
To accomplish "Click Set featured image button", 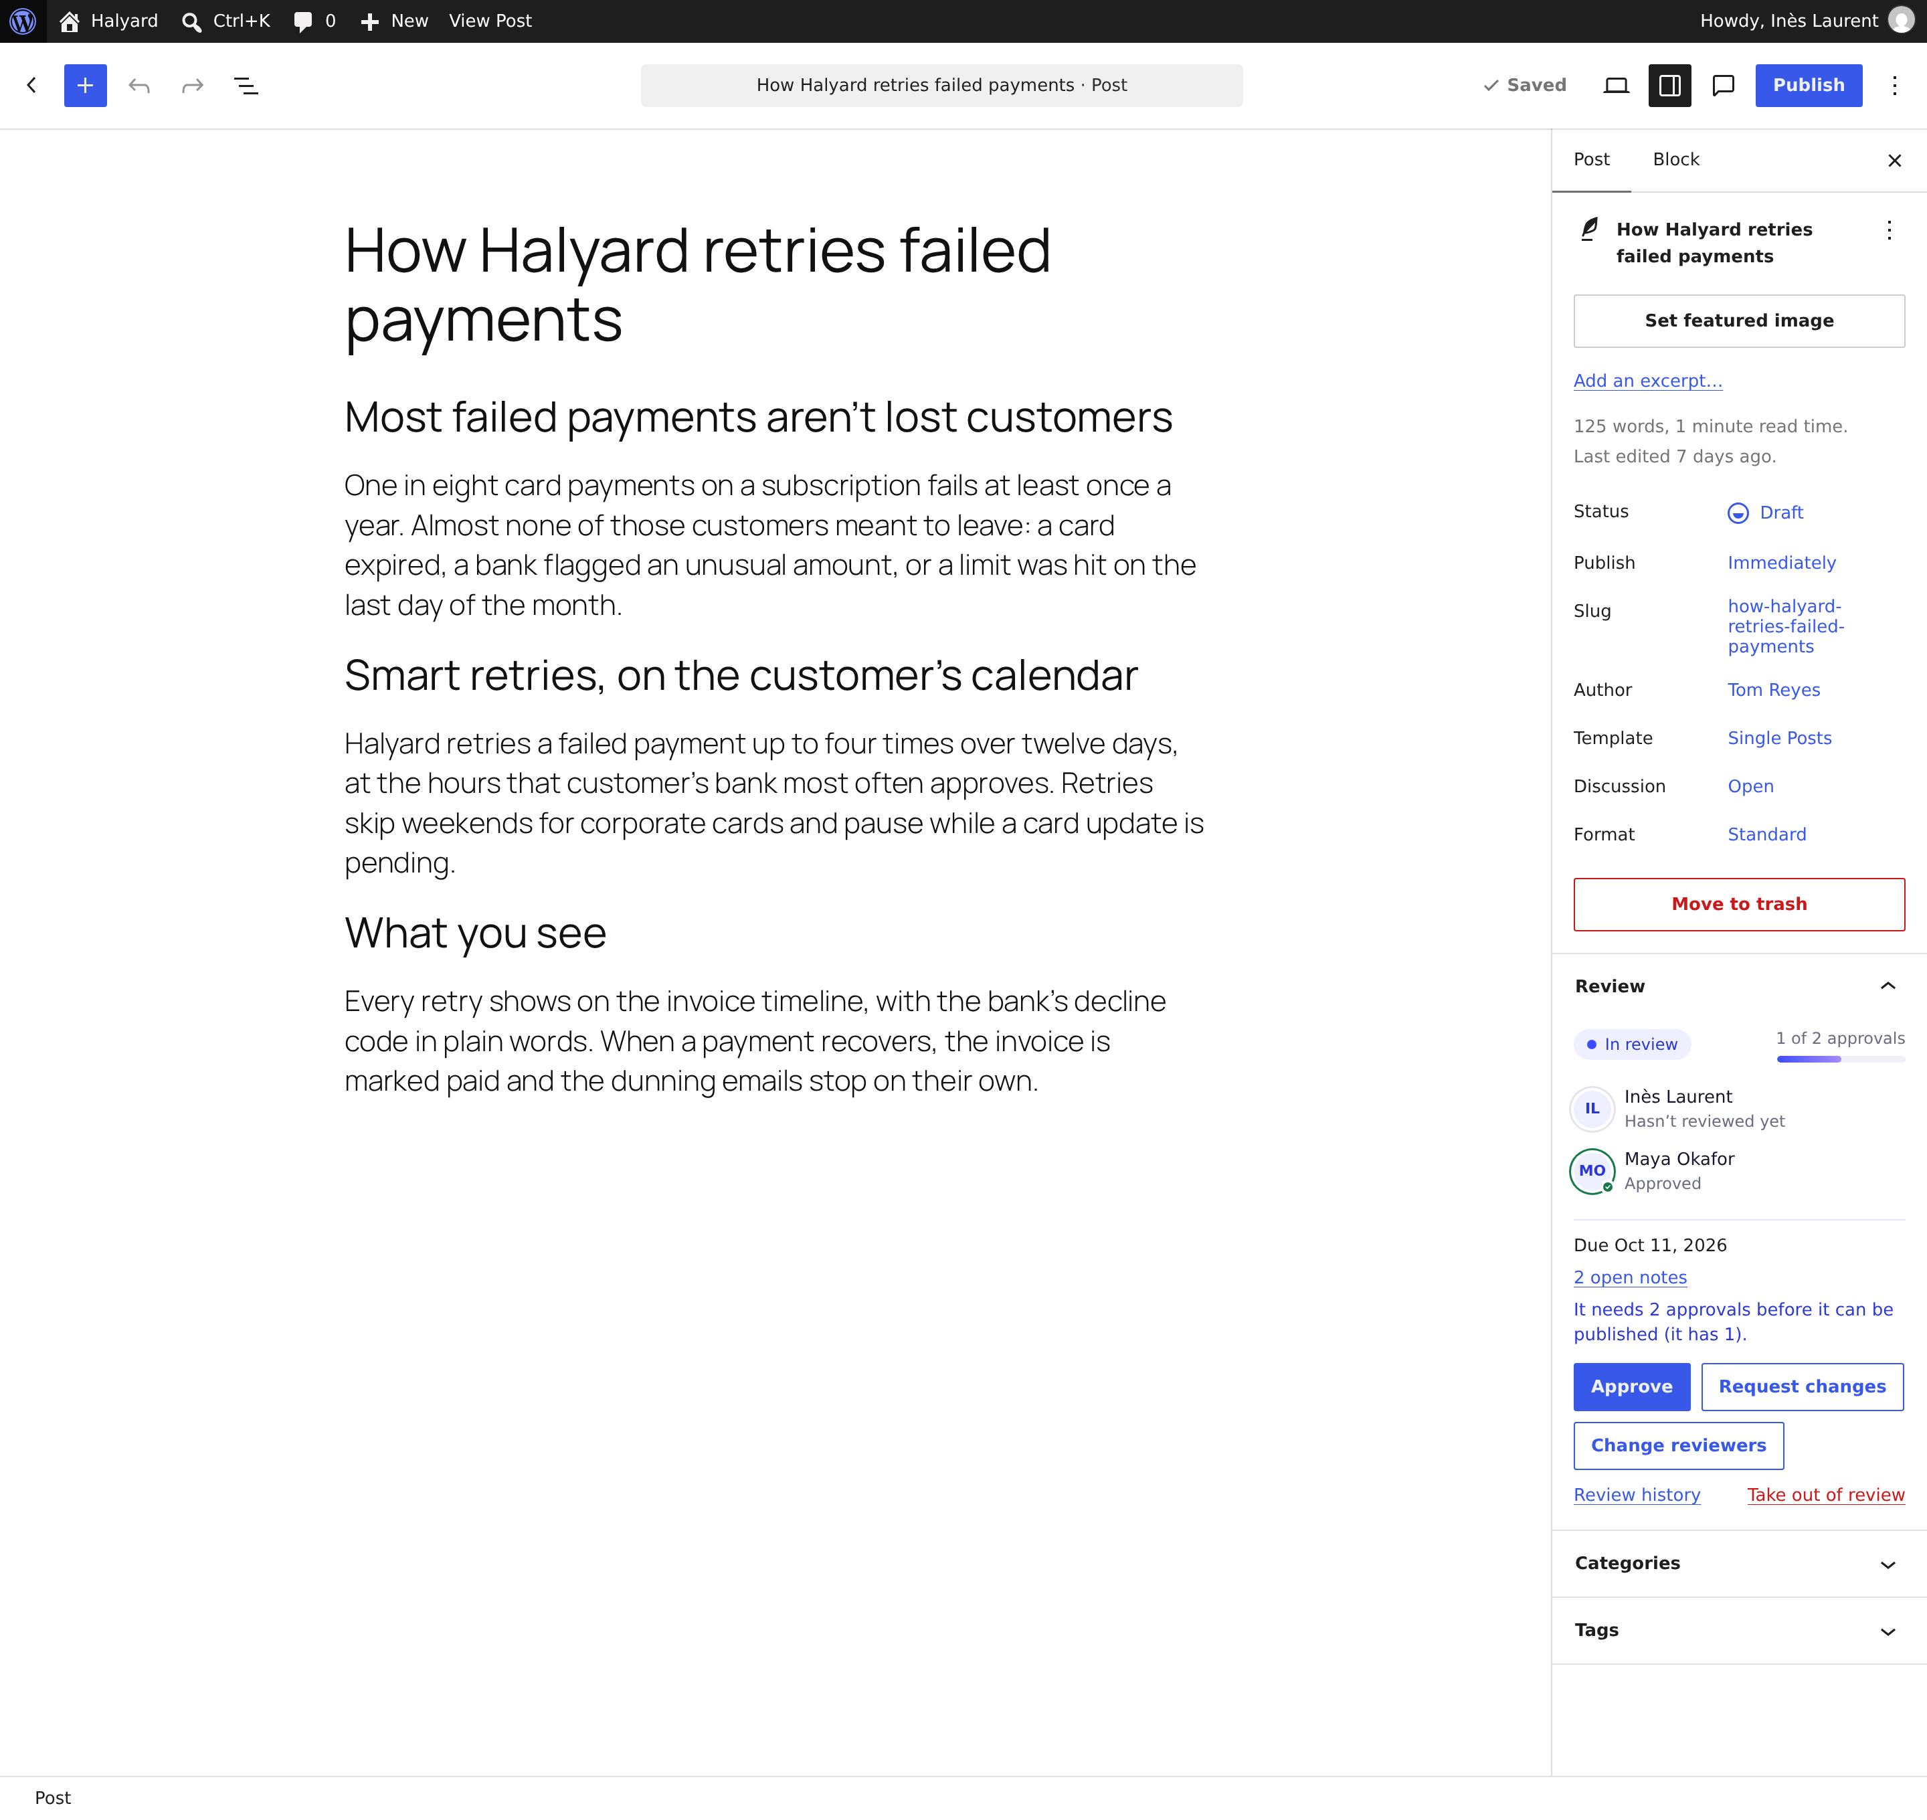I will pyautogui.click(x=1739, y=320).
